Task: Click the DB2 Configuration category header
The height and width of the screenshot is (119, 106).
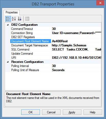Action: [24, 25]
